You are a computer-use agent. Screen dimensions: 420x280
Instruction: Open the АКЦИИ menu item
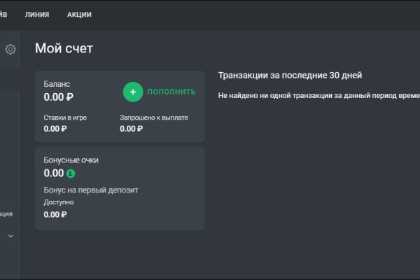coord(79,15)
